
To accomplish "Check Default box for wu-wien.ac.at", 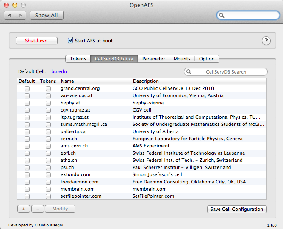I will point(27,96).
